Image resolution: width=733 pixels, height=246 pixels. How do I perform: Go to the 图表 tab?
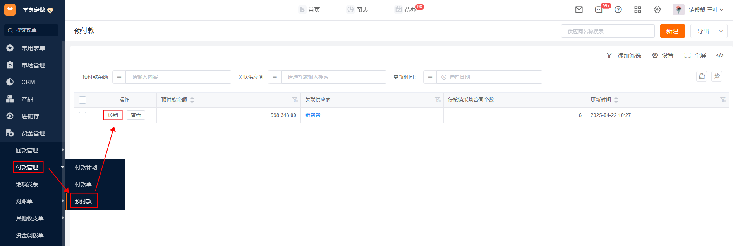tap(357, 10)
